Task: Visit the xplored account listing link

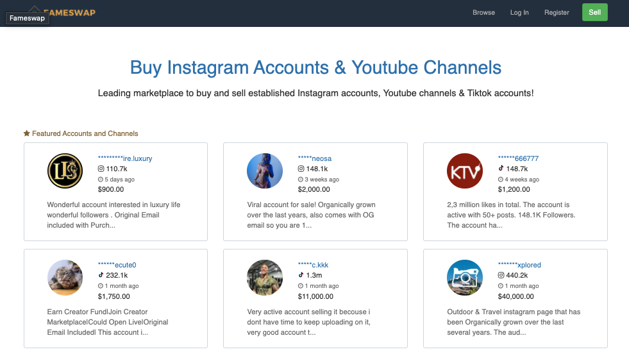Action: pyautogui.click(x=519, y=265)
